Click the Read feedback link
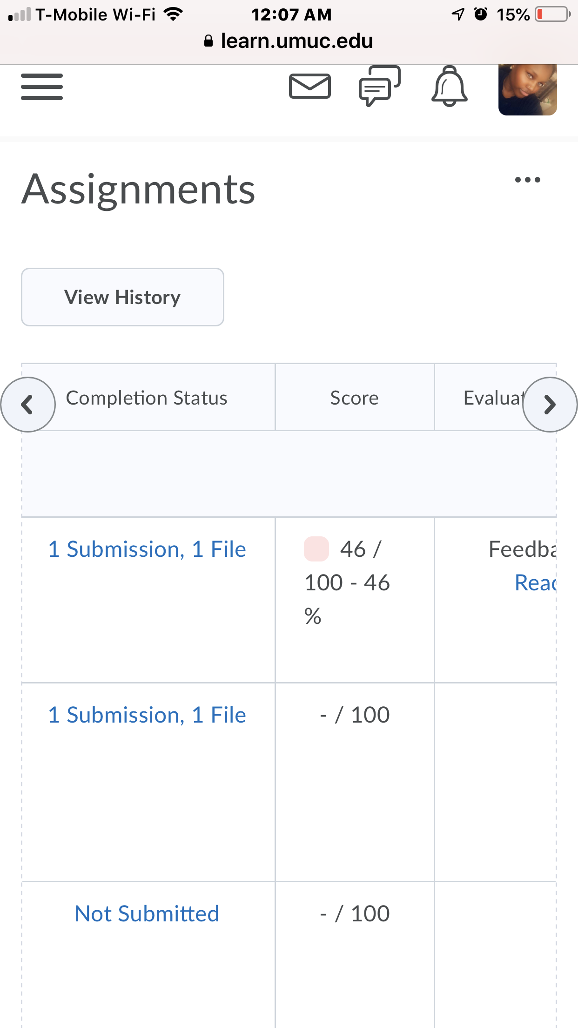The image size is (578, 1028). pyautogui.click(x=535, y=583)
